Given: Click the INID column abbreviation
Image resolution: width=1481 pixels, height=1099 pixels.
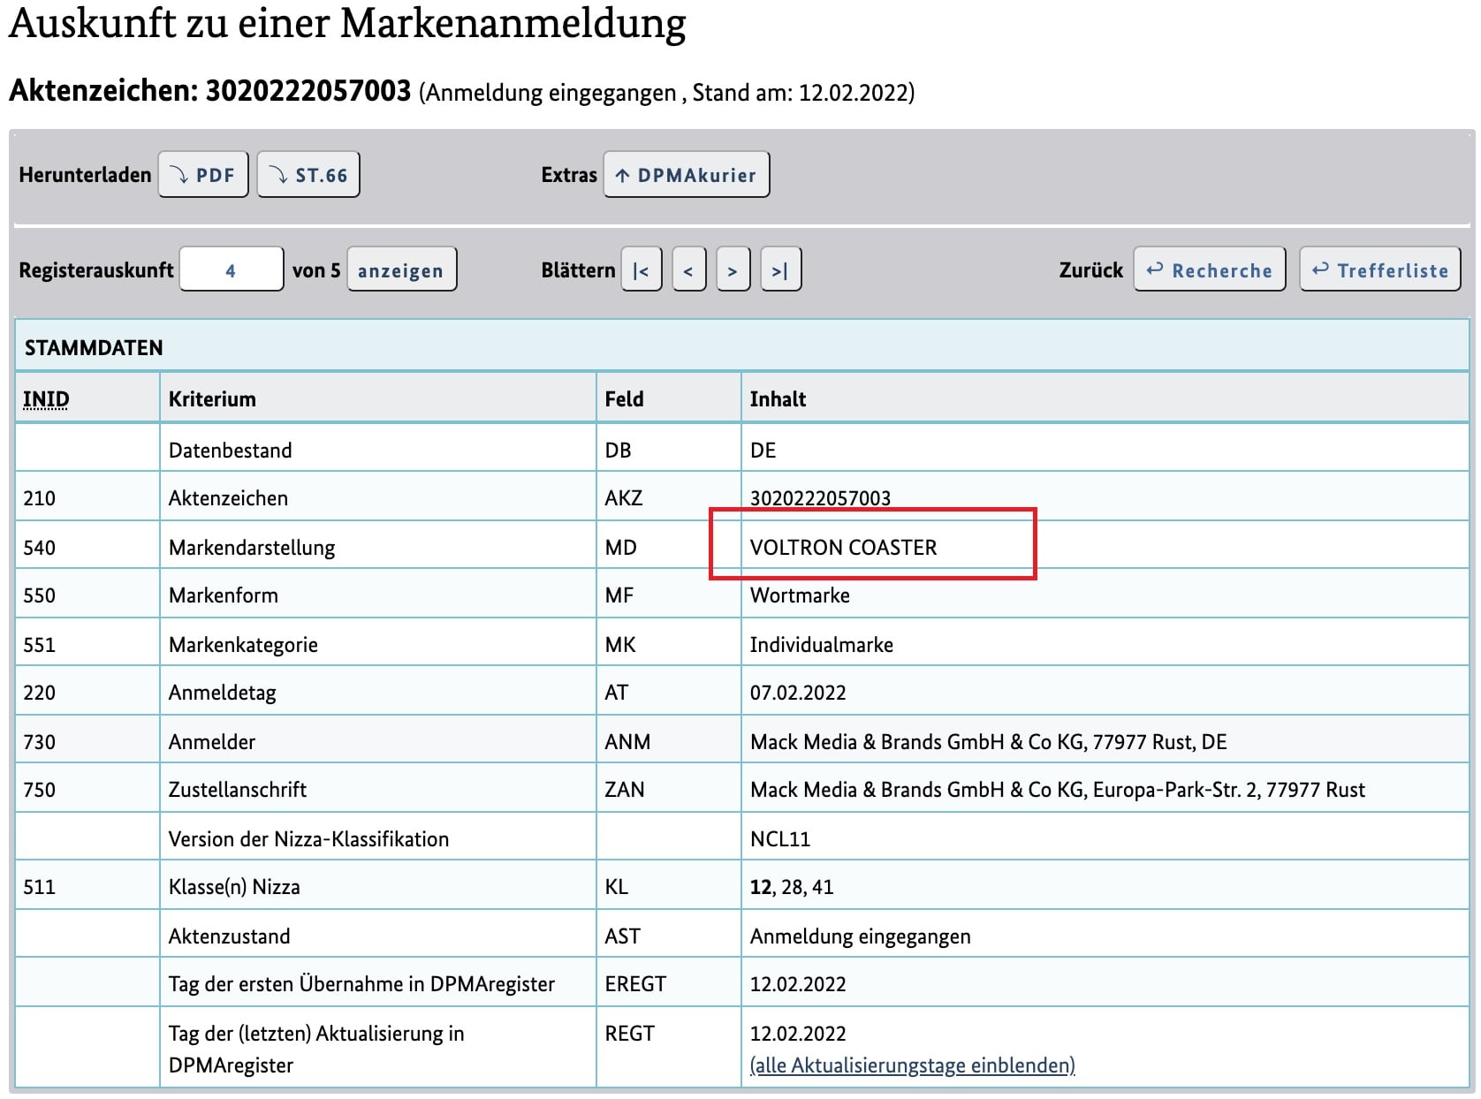Looking at the screenshot, I should pos(46,399).
